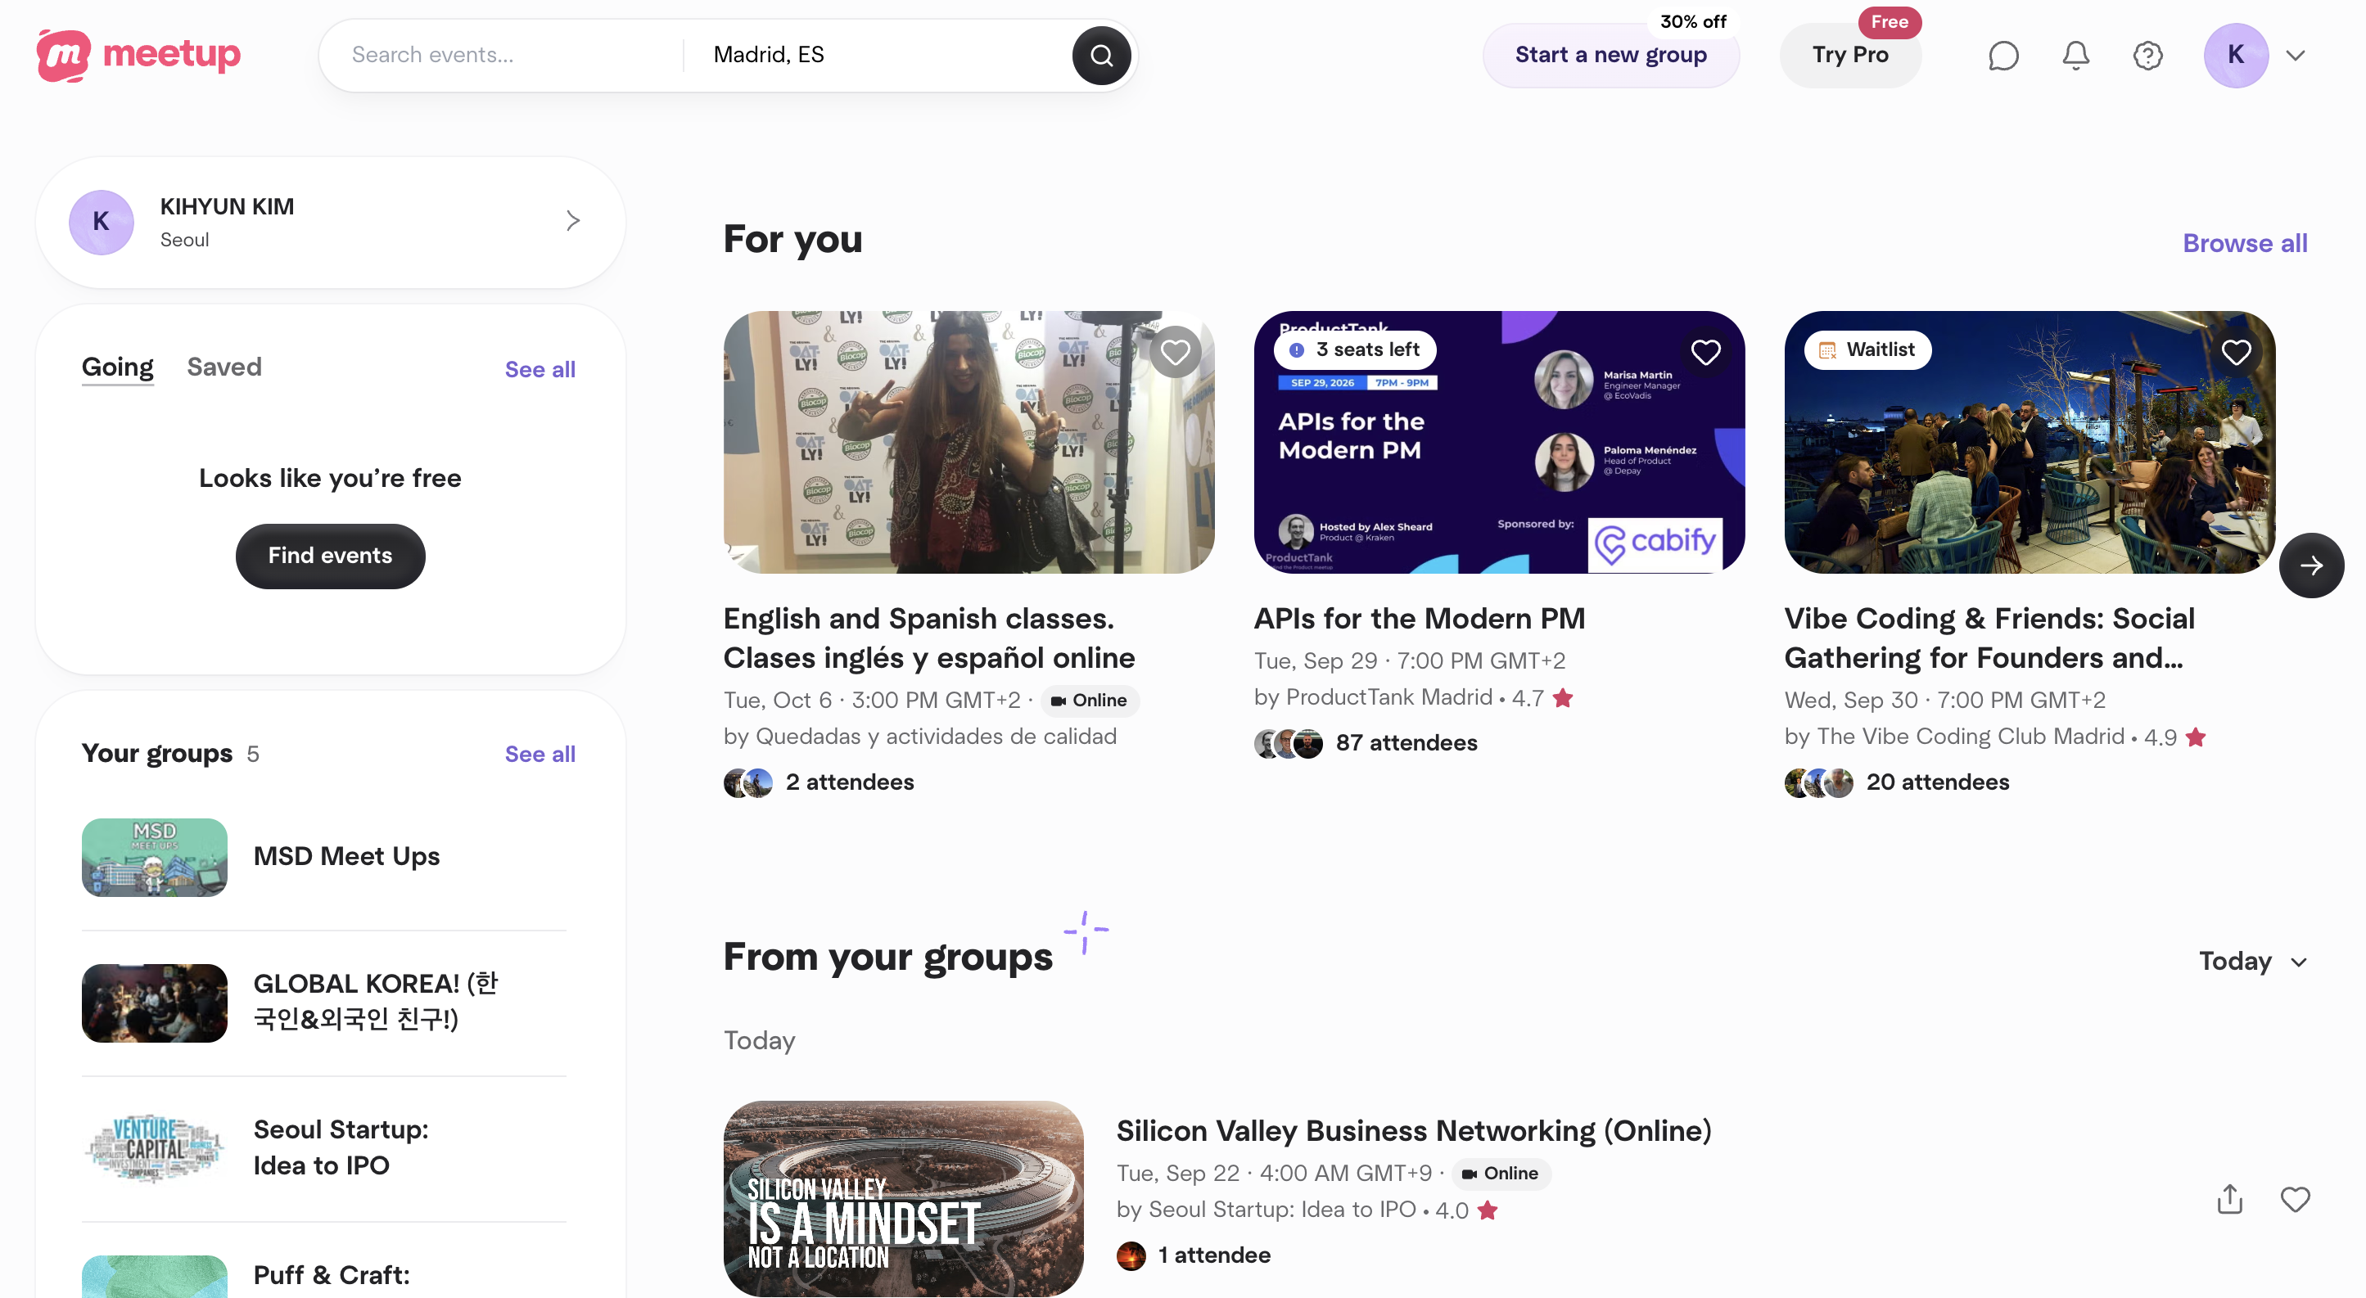Screen dimensions: 2366x1298
Task: Save the Vibe Coding & Friends event
Action: point(2235,352)
